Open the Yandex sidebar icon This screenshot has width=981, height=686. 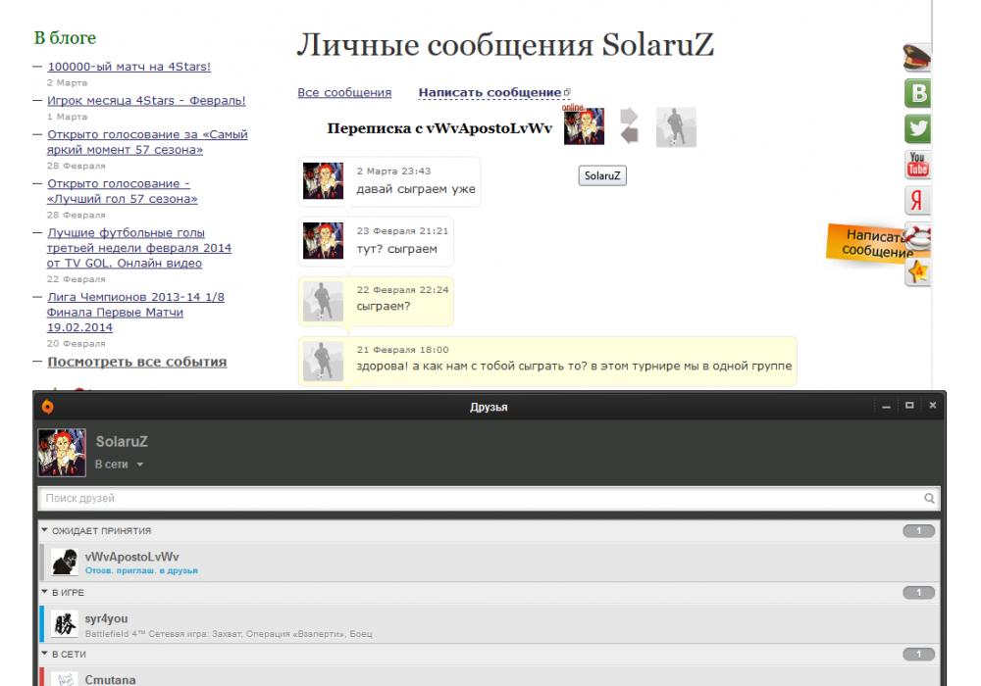[916, 200]
